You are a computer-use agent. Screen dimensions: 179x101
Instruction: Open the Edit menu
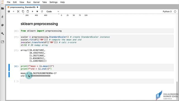point(15,2)
